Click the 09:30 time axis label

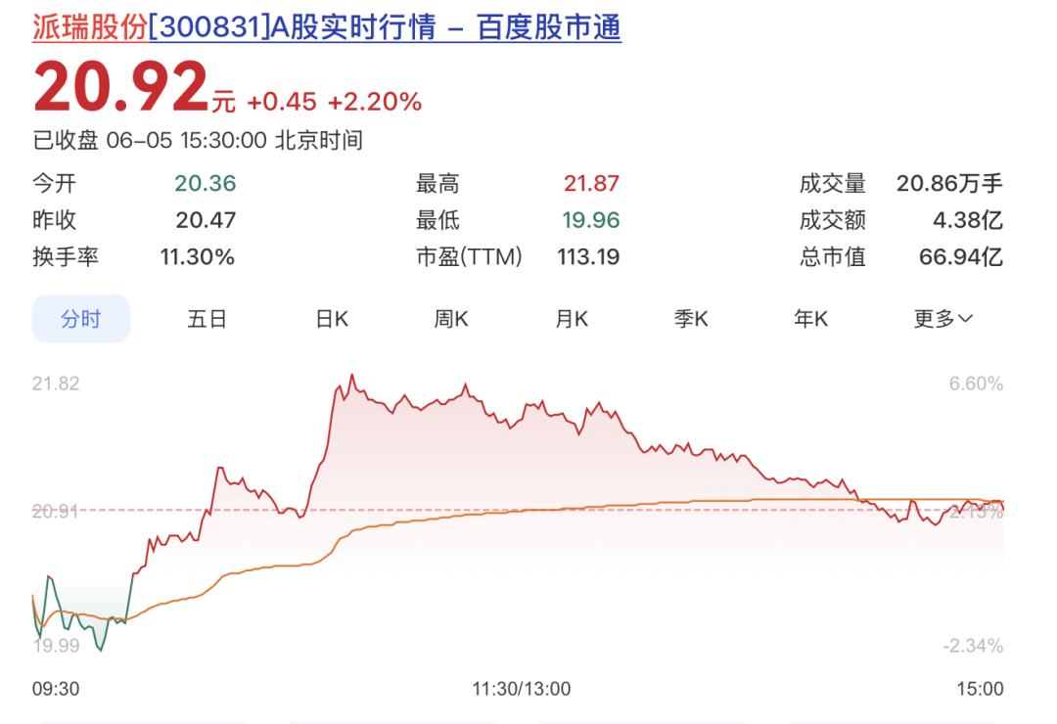56,688
